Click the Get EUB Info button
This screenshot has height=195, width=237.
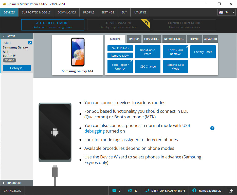[x=120, y=48]
